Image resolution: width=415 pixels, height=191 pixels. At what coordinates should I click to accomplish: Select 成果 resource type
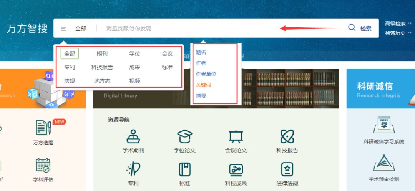pyautogui.click(x=135, y=68)
